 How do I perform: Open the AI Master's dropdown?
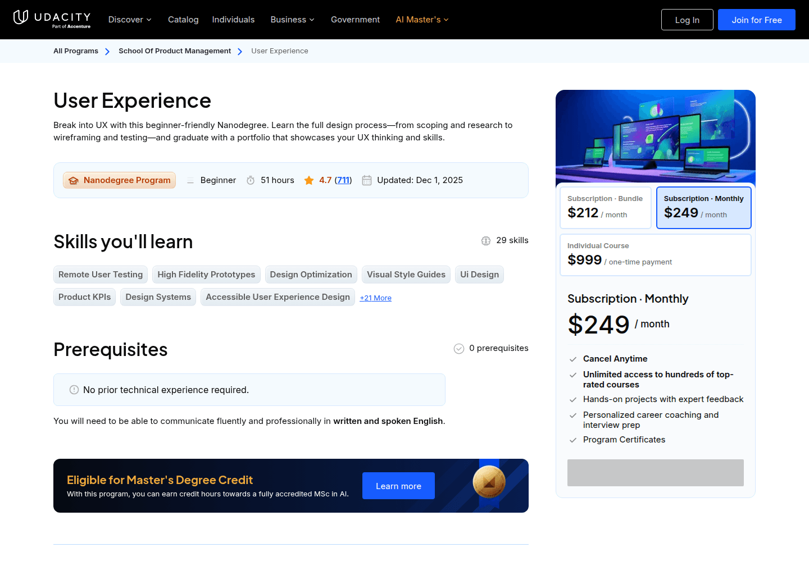click(422, 20)
